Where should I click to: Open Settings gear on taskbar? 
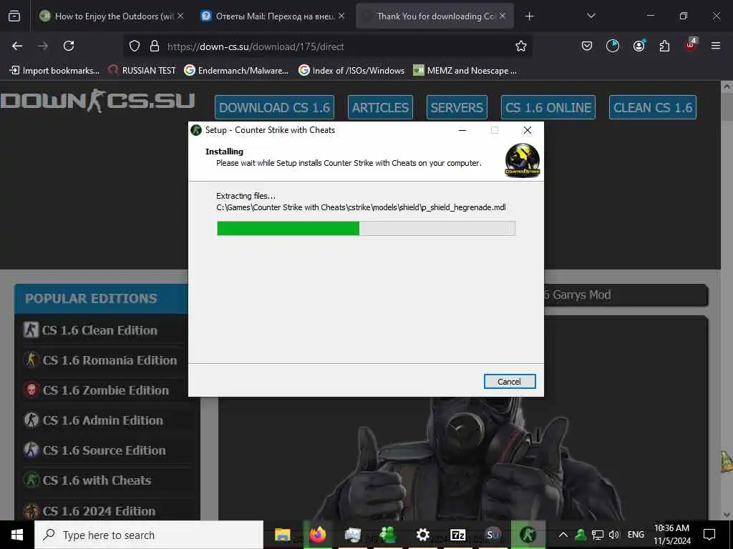click(422, 535)
